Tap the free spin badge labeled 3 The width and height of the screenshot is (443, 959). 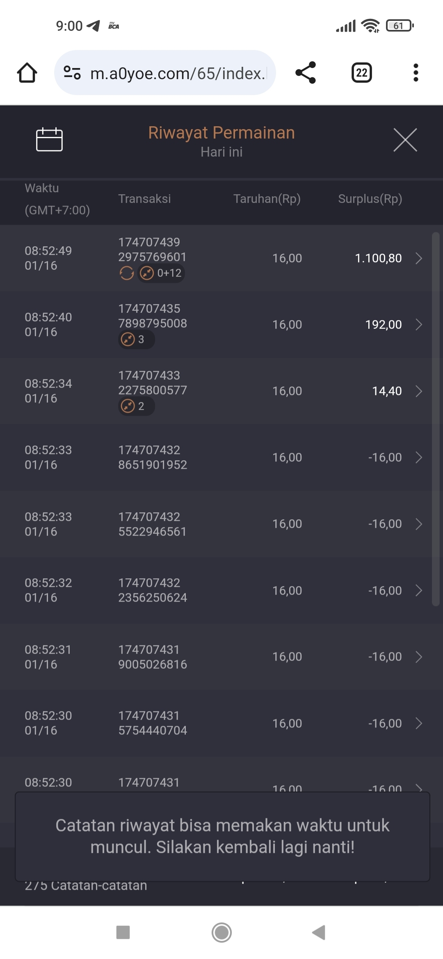click(x=136, y=339)
